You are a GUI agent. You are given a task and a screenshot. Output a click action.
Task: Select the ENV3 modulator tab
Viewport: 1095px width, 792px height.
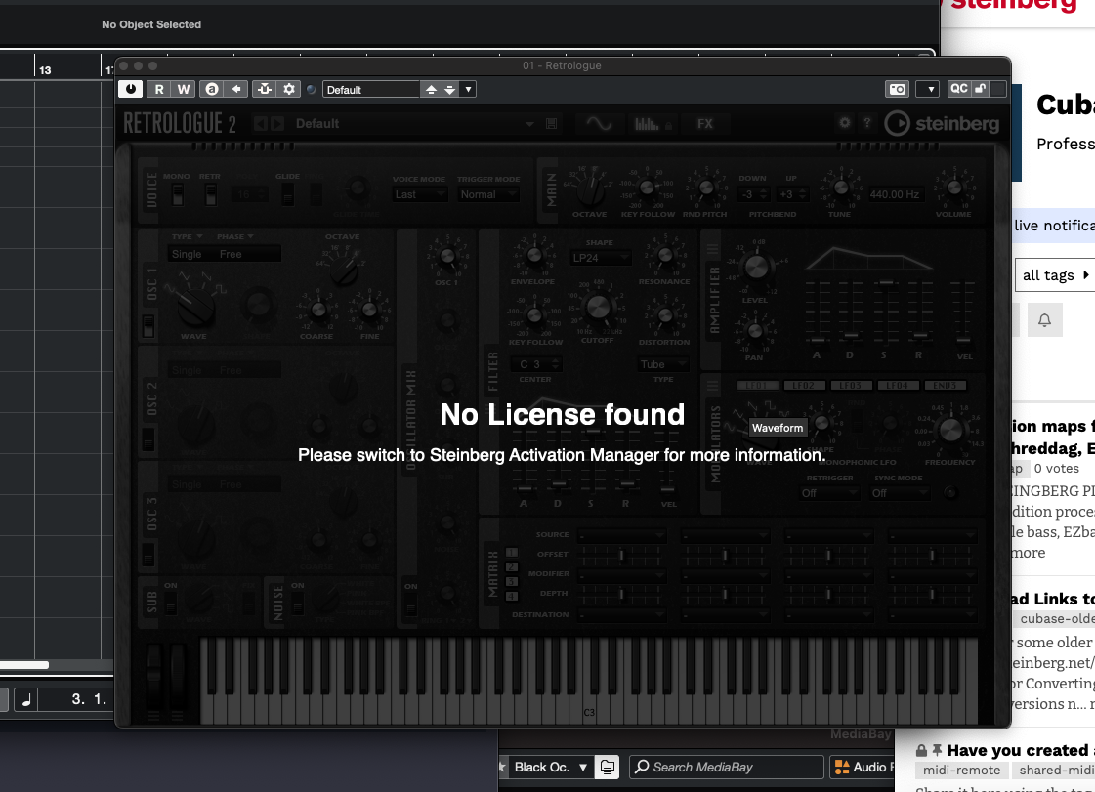(945, 386)
